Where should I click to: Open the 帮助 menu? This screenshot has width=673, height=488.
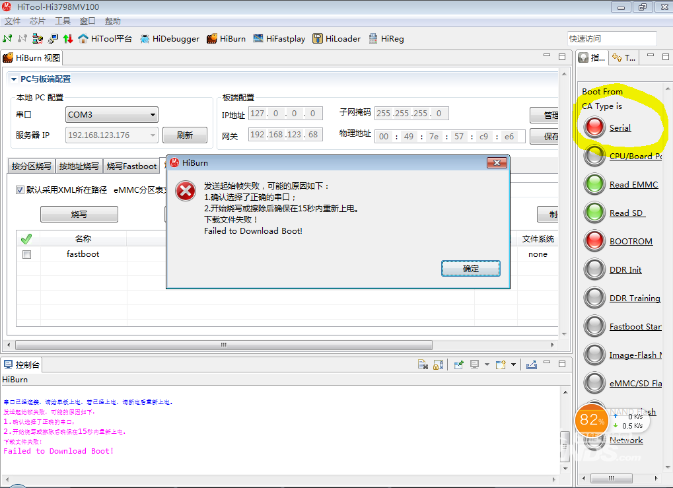coord(112,21)
